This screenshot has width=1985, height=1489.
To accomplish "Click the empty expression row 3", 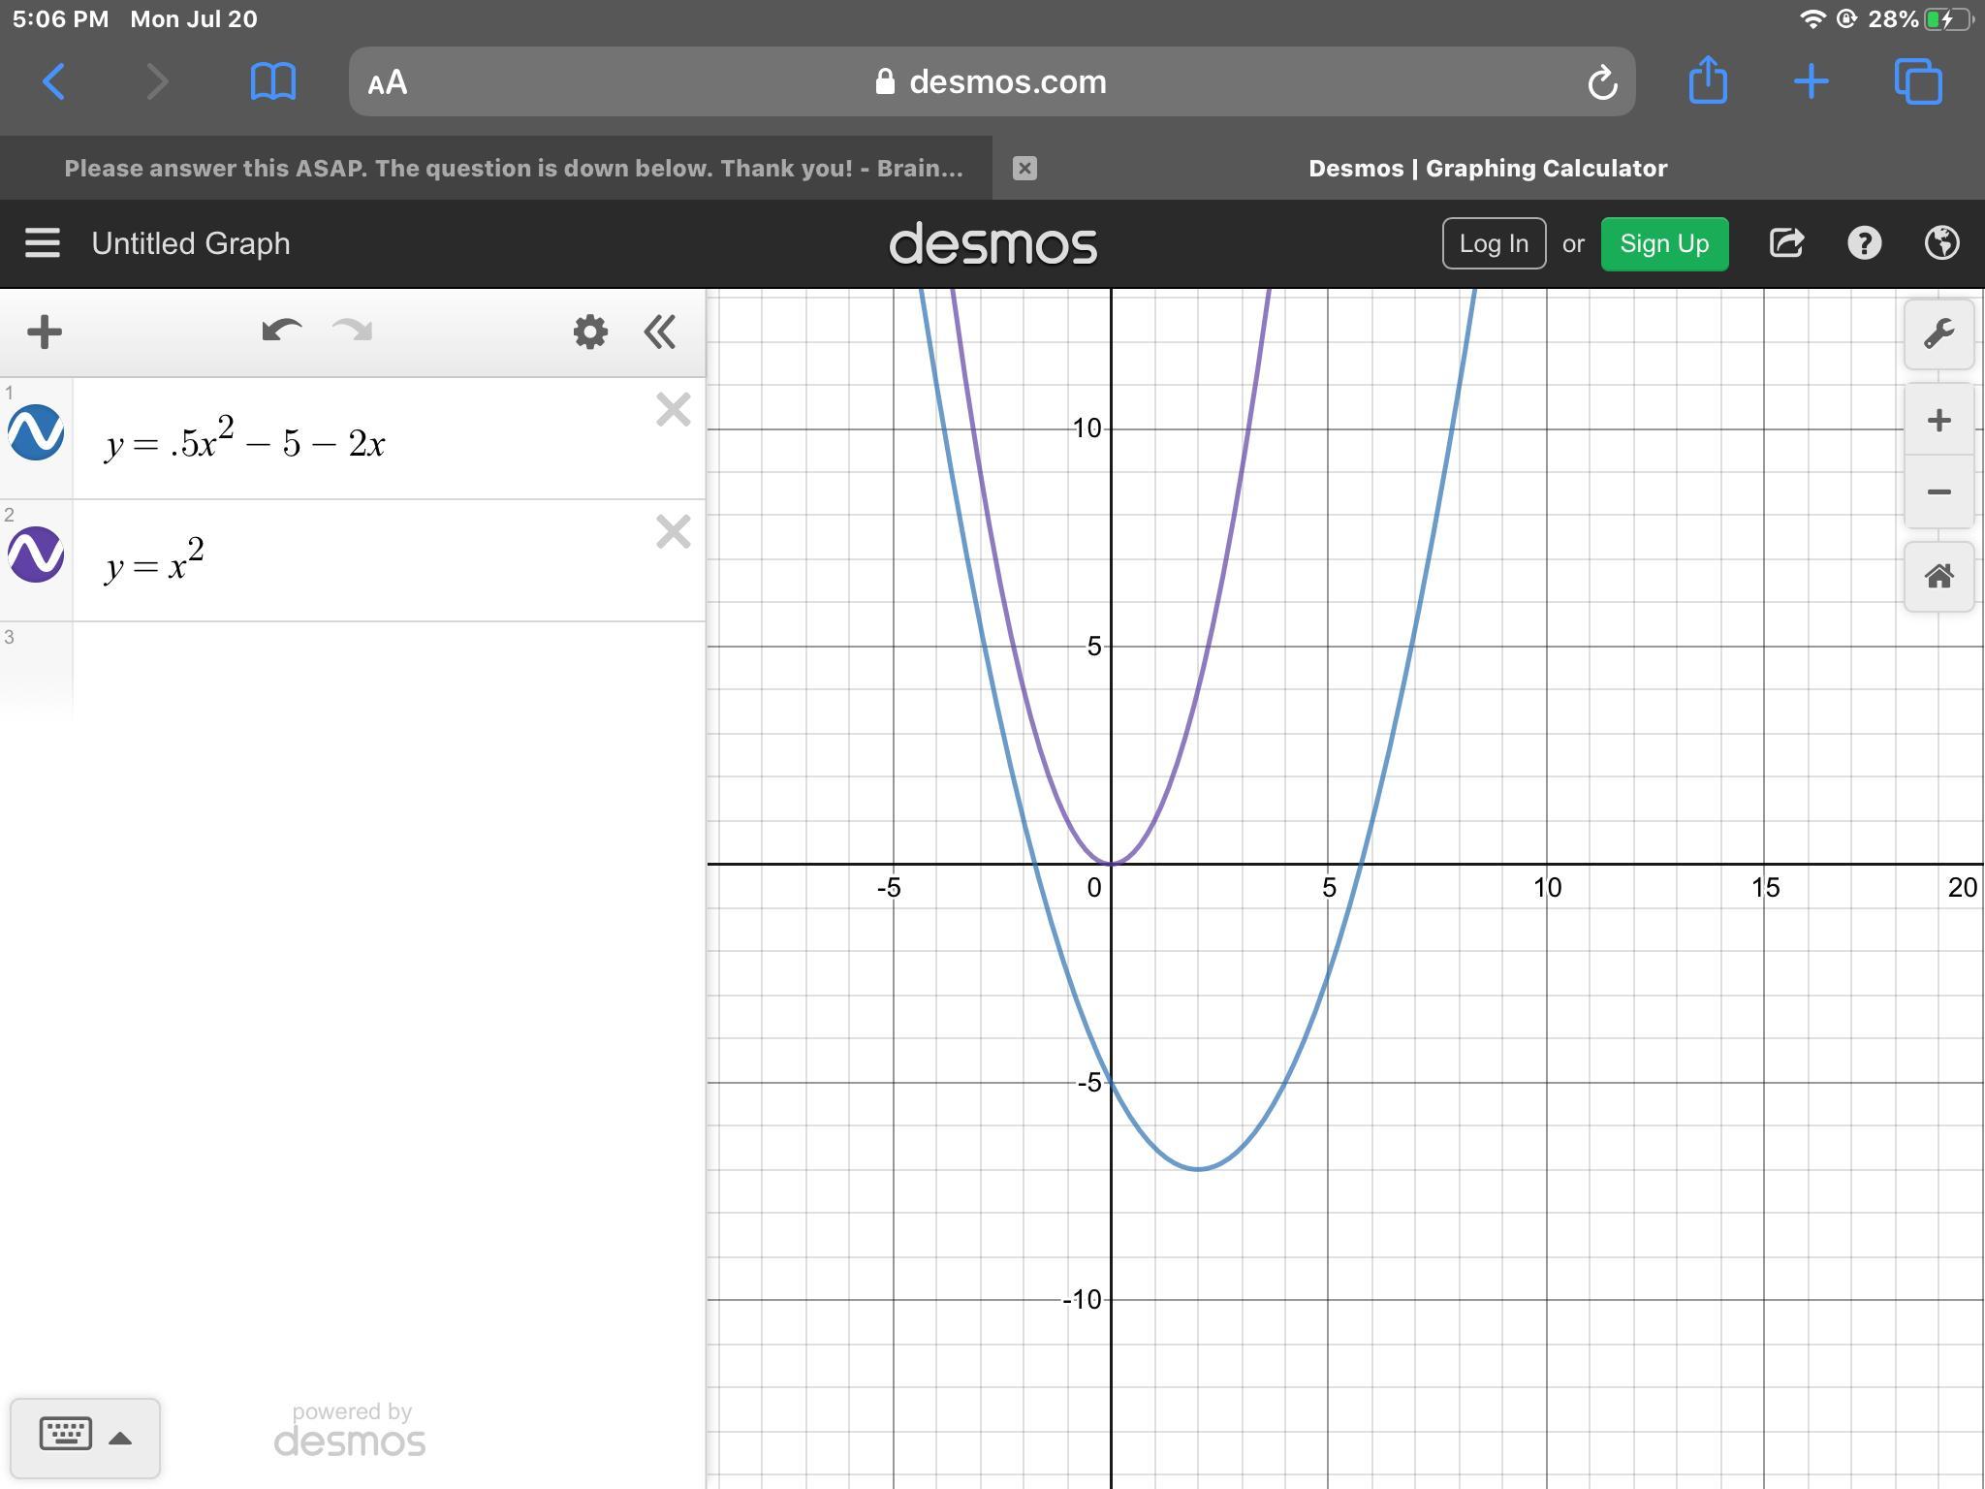I will [388, 669].
